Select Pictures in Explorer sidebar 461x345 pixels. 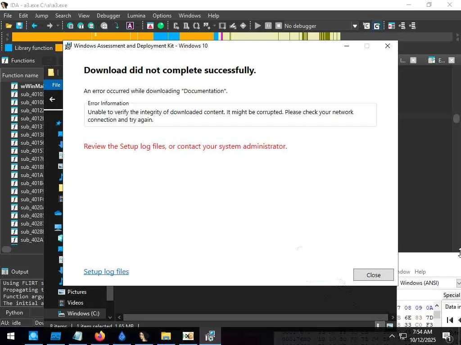(77, 292)
